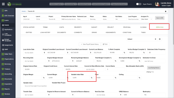Open the Variable Index dropdown
This screenshot has width=174, height=98.
coord(36,86)
